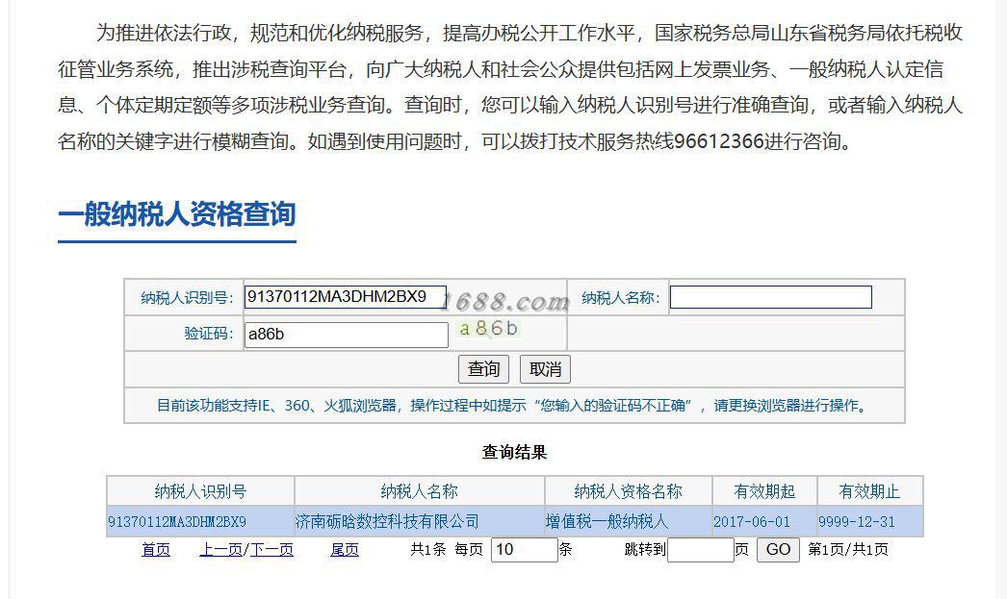
Task: Open the 下一页 link
Action: [271, 550]
